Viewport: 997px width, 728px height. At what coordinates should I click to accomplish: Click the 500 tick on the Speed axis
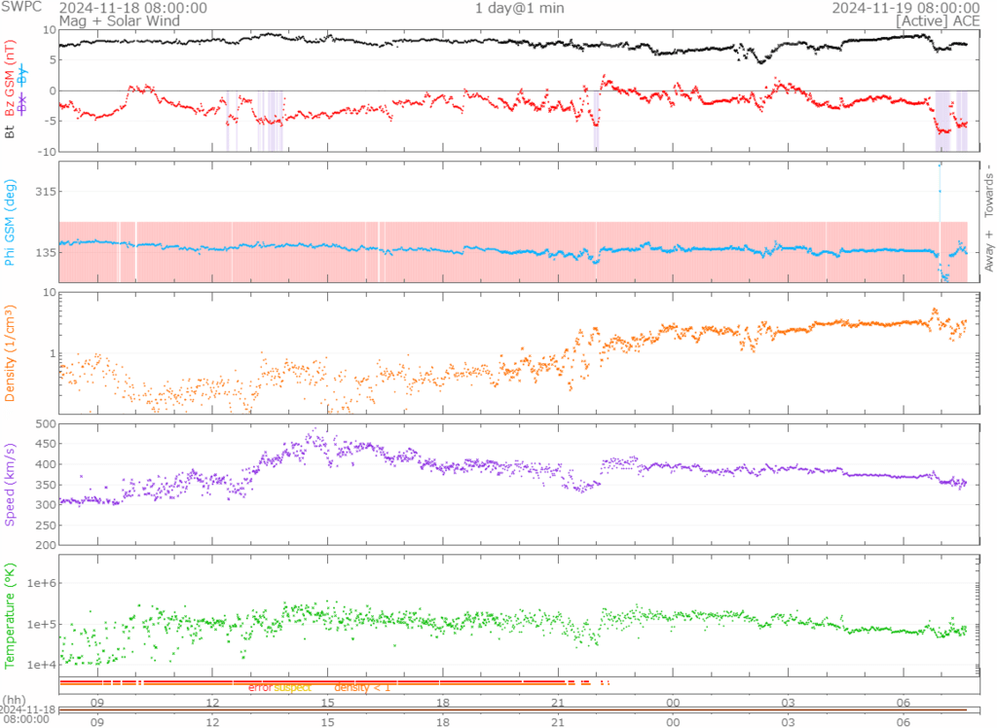click(x=47, y=423)
